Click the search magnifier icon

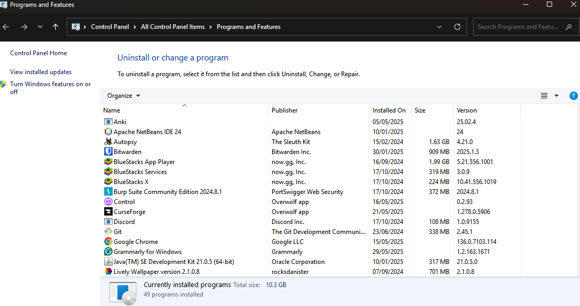coord(569,27)
